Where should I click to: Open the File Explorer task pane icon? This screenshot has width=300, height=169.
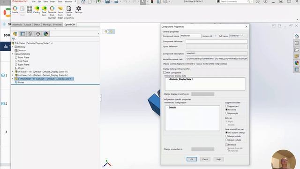pos(297,50)
